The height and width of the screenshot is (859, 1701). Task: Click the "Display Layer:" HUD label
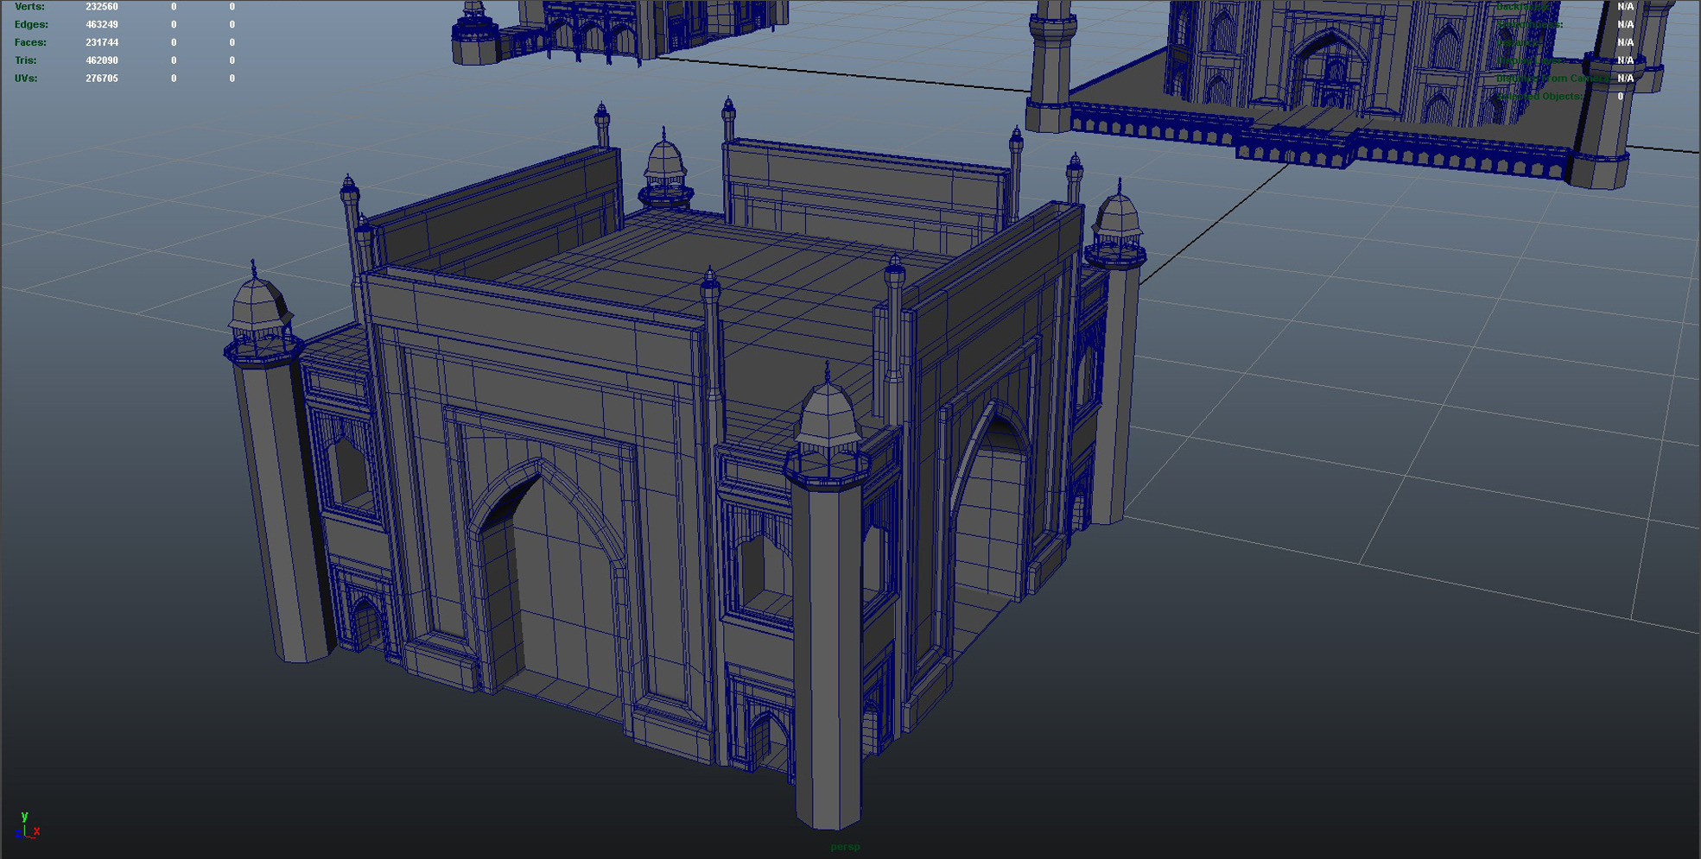tap(1532, 60)
